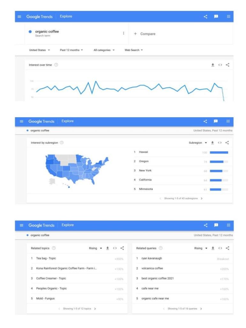Change the Subregion dropdown on the map panel
246x328 pixels.
point(198,143)
